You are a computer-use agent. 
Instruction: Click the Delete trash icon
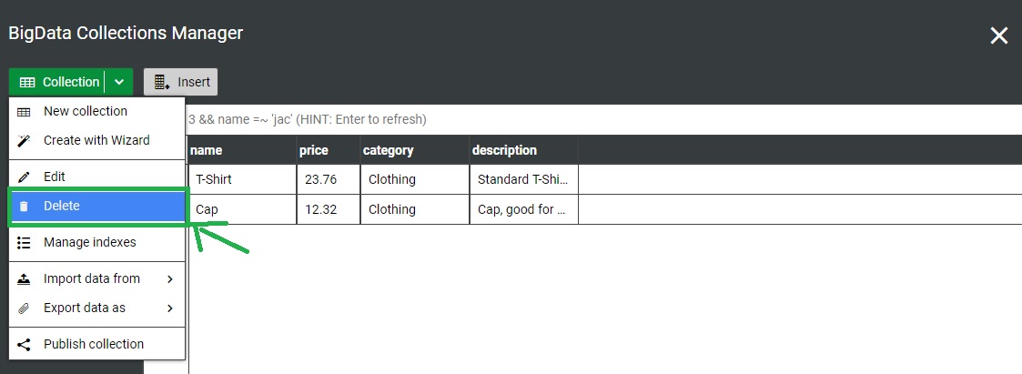point(25,206)
